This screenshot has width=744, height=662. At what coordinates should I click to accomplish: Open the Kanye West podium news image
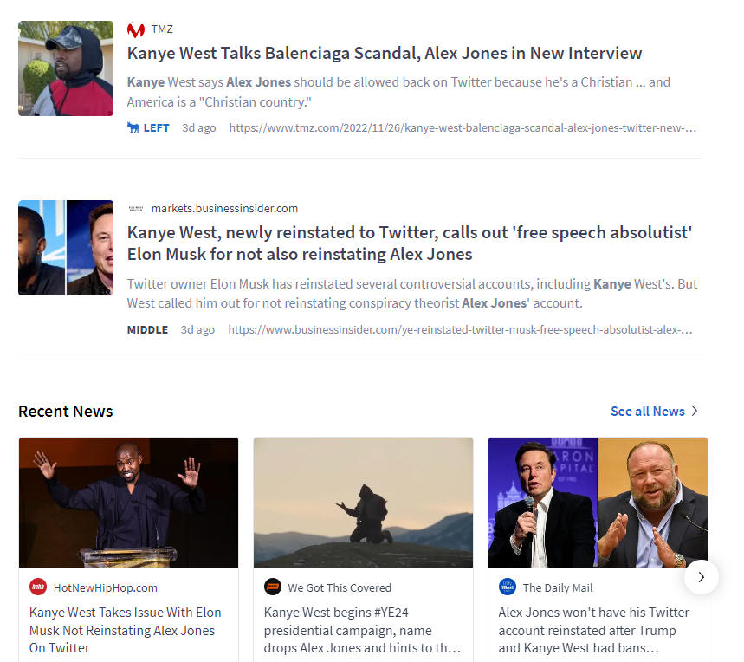[x=128, y=503]
